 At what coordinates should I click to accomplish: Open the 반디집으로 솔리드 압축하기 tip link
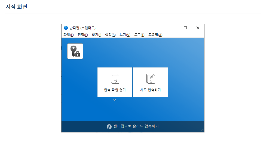click(x=136, y=126)
